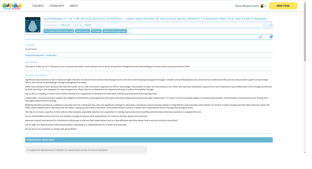The height and width of the screenshot is (169, 312).
Task: Click the AUTHORS label
Action: 30,45
